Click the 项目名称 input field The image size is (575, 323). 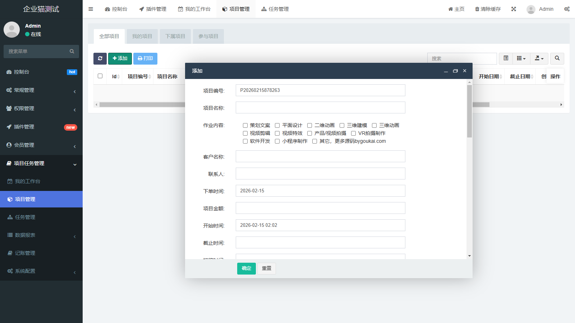click(320, 108)
